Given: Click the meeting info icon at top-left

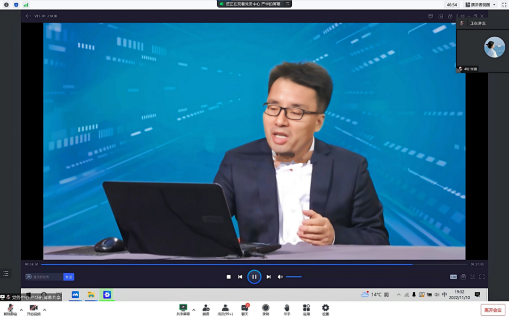Looking at the screenshot, I should (6, 5).
